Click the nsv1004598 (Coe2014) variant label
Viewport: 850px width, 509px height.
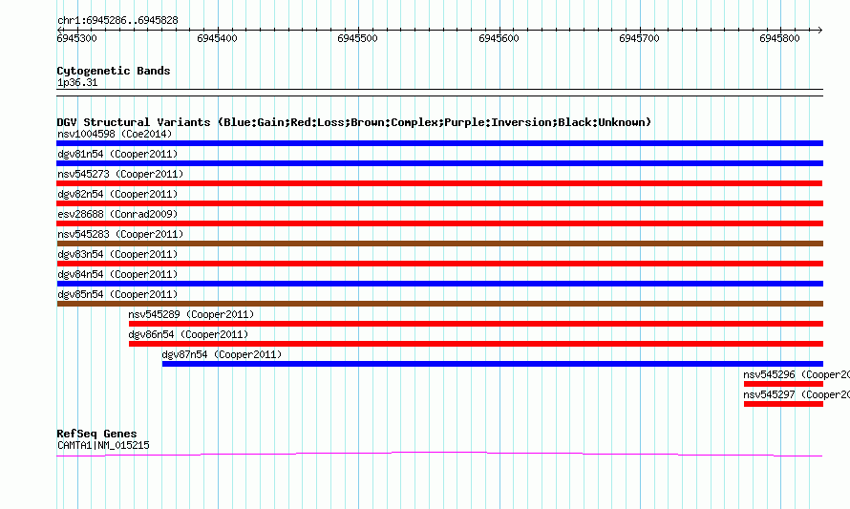pyautogui.click(x=115, y=134)
